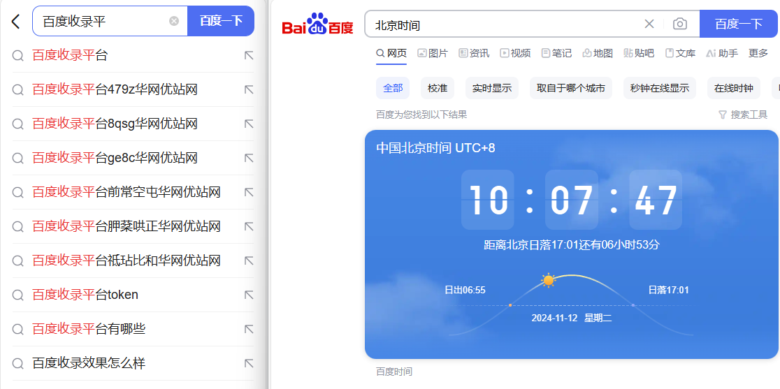Select 校准 filter chip
Viewport: 780px width, 389px height.
pos(438,89)
